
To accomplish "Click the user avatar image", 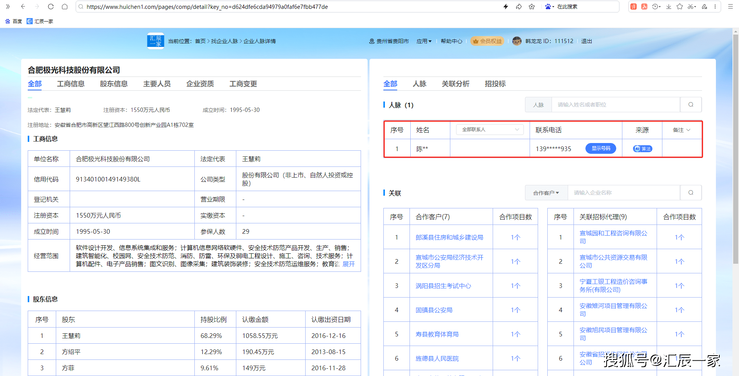I will (x=517, y=41).
